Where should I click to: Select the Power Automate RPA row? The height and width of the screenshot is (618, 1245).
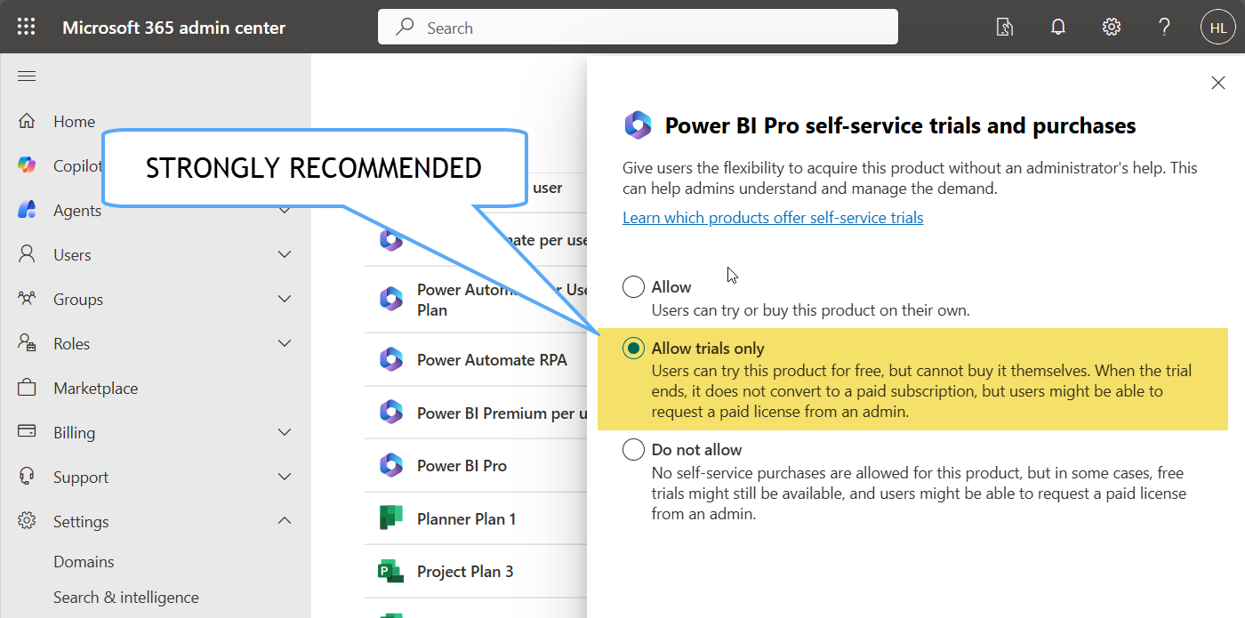[x=476, y=359]
